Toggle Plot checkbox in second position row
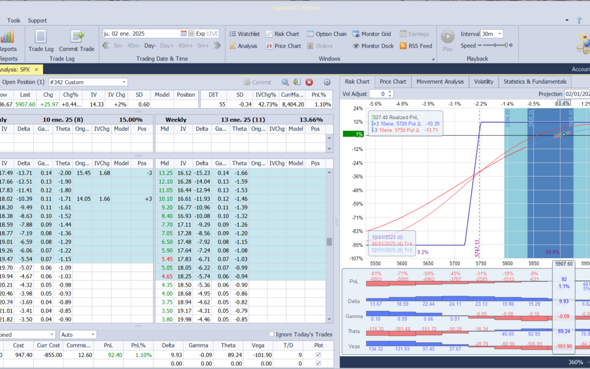 tap(319, 363)
